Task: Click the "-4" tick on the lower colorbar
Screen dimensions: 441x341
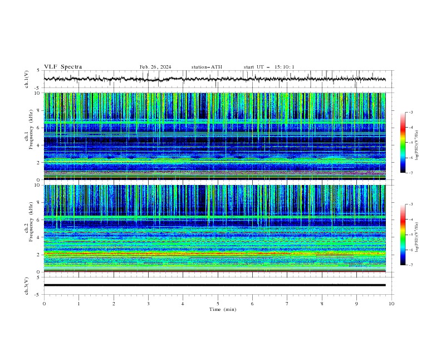Action: 410,220
